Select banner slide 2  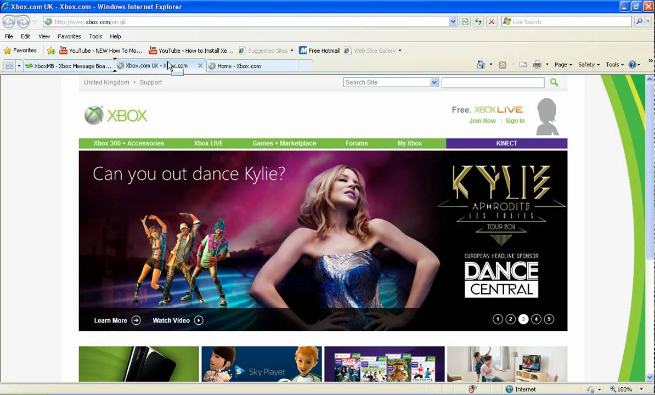pyautogui.click(x=511, y=319)
